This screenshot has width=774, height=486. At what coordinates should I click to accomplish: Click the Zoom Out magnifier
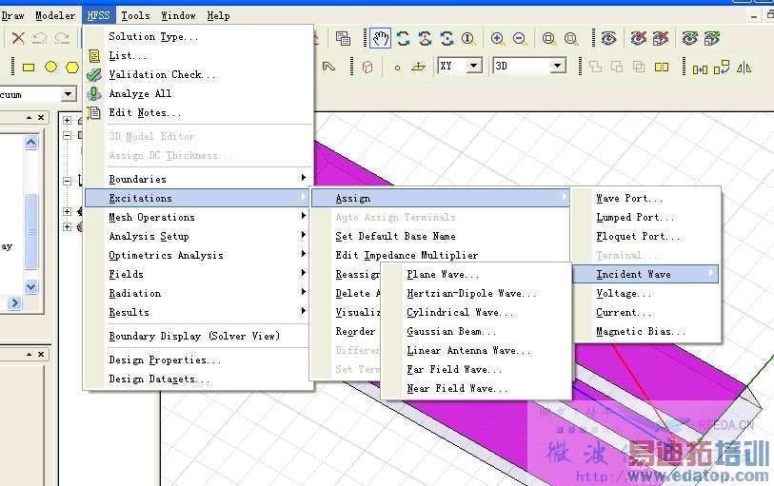[520, 38]
